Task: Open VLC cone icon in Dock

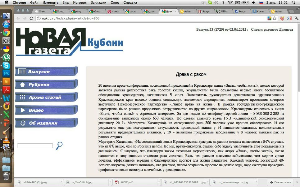Action: (x=6, y=139)
